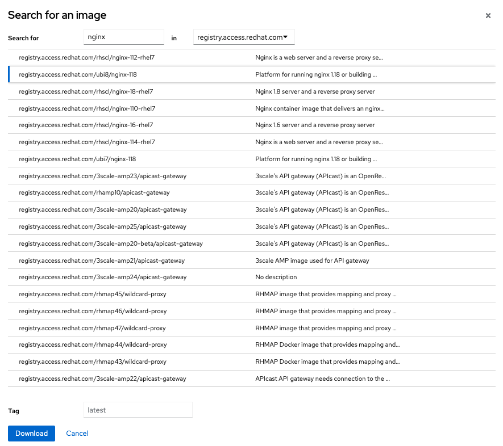Select registry.access.redhat.com/rhscl/nginx-112-rhel7 row
The width and height of the screenshot is (503, 446).
tap(251, 58)
